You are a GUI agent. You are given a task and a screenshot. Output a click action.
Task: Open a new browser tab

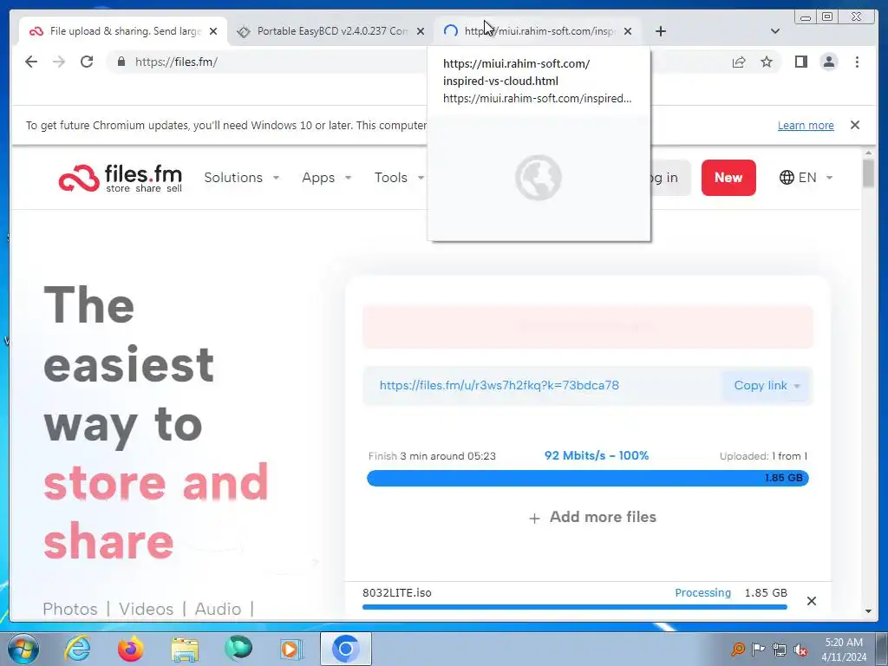(x=660, y=31)
